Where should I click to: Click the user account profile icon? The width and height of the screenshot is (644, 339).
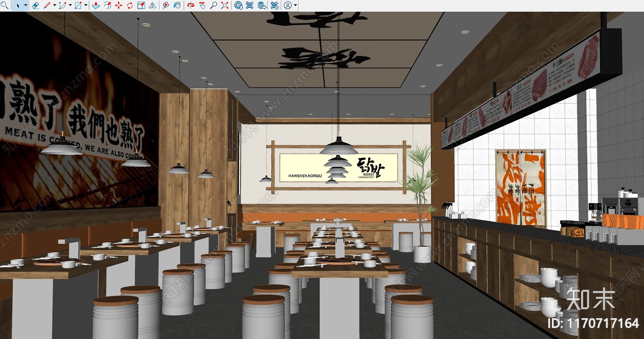[x=288, y=5]
